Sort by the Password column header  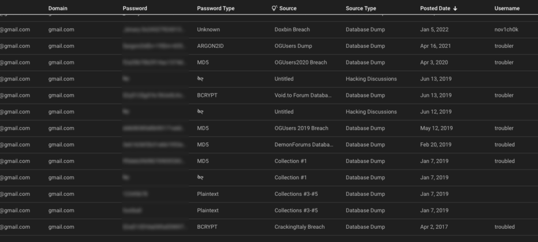pyautogui.click(x=135, y=8)
